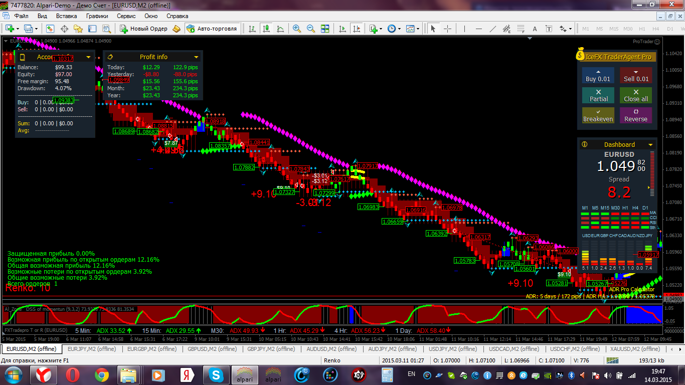Open the Вставка menu
Image resolution: width=685 pixels, height=385 pixels.
(x=66, y=16)
